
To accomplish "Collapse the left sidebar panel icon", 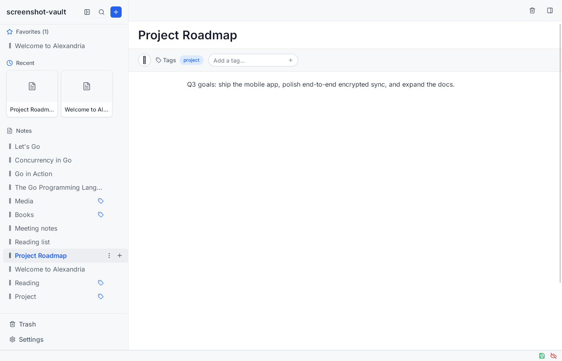I will [87, 12].
